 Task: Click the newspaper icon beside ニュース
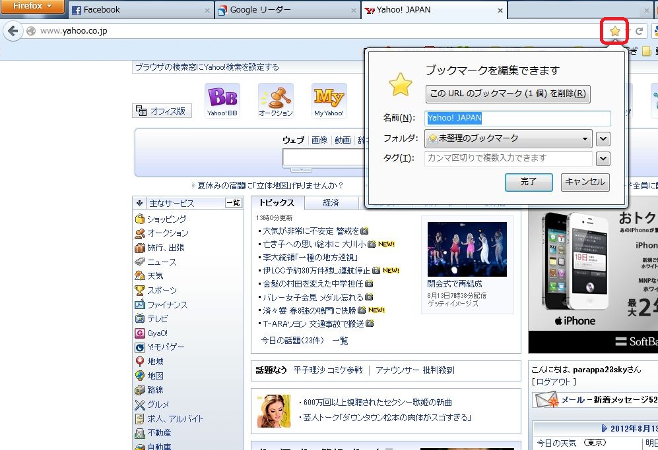tap(140, 262)
